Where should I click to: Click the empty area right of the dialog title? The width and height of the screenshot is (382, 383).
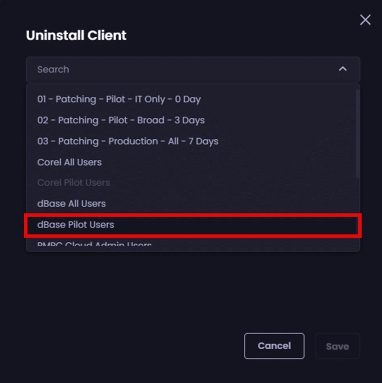click(x=232, y=35)
